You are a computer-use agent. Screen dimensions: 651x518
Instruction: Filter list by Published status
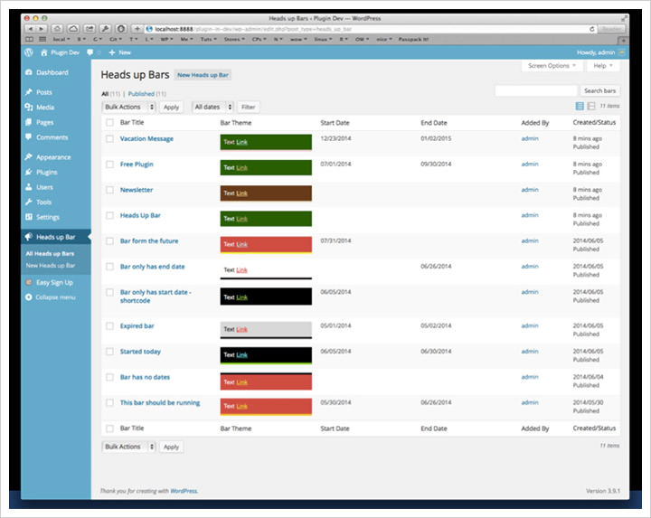[x=141, y=94]
